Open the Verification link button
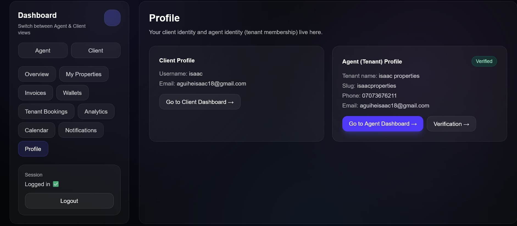This screenshot has width=517, height=226. point(451,124)
